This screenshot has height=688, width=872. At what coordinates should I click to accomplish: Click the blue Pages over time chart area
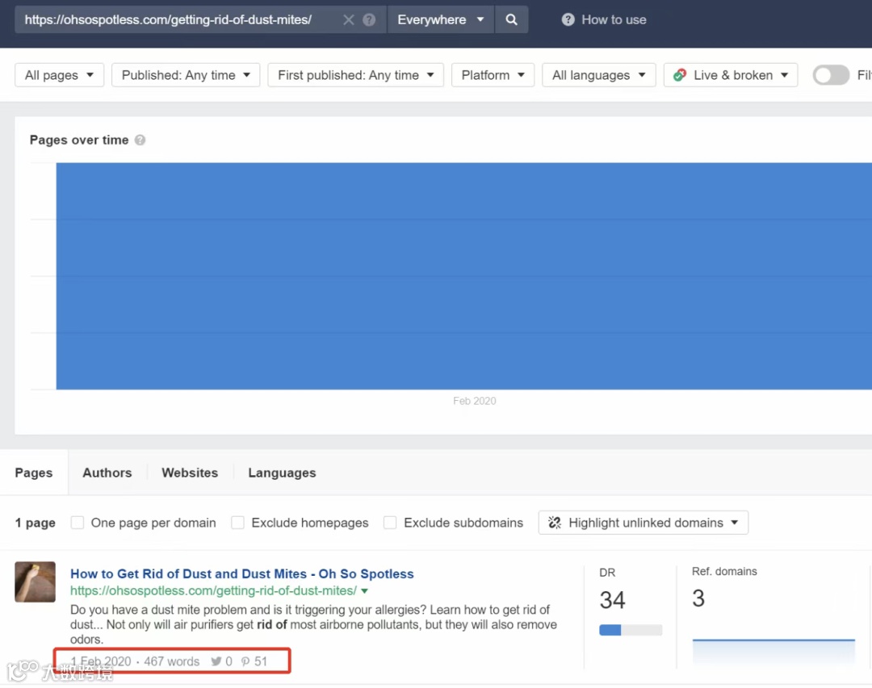point(463,276)
